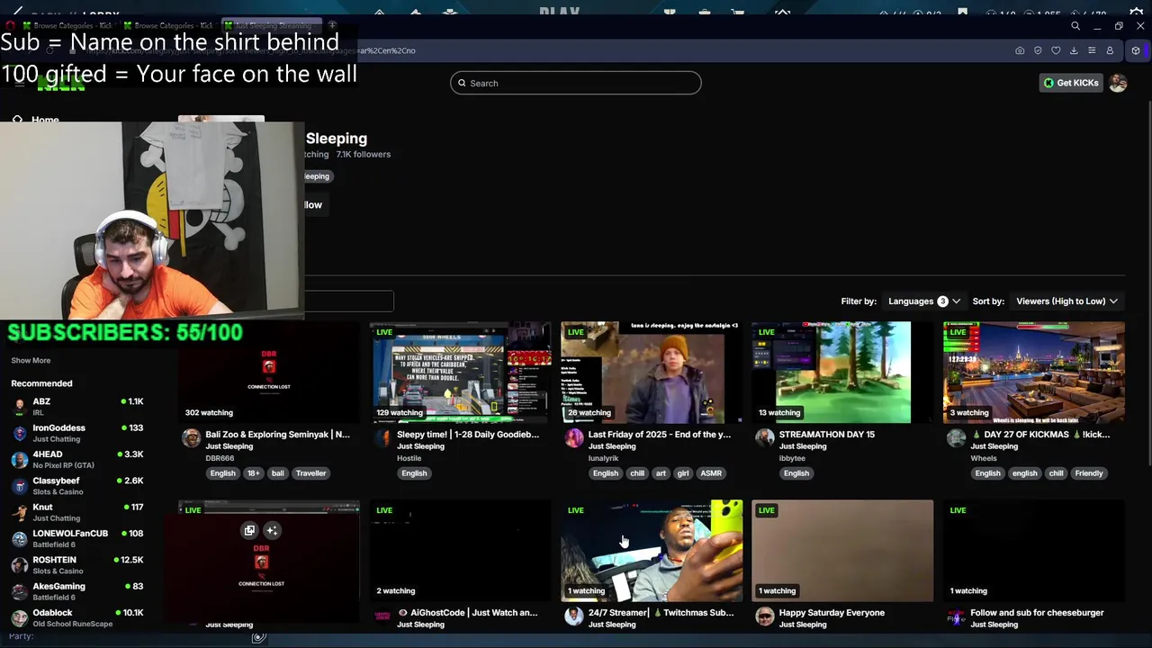Click the Get KICKs button

1071,83
